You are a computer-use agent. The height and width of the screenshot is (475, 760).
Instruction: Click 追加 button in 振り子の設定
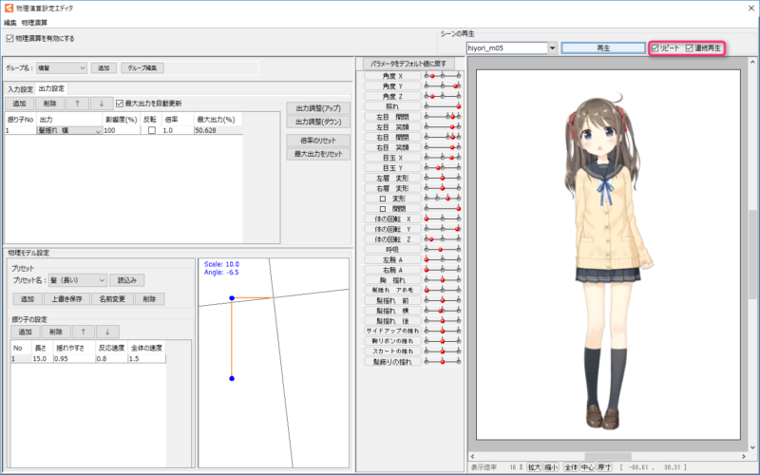pyautogui.click(x=26, y=332)
